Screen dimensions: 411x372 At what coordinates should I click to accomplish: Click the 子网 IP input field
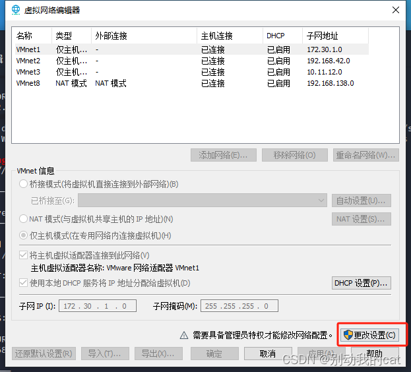point(98,306)
